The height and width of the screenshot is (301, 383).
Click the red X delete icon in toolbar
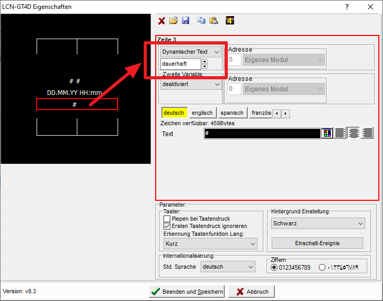tap(161, 21)
